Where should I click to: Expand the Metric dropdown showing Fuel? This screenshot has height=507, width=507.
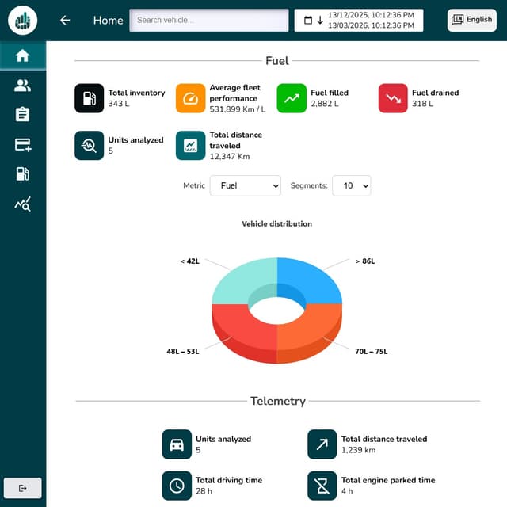(245, 185)
